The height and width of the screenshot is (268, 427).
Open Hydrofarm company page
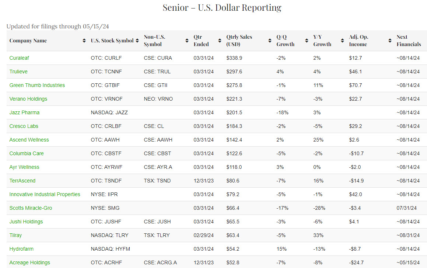[x=21, y=249]
